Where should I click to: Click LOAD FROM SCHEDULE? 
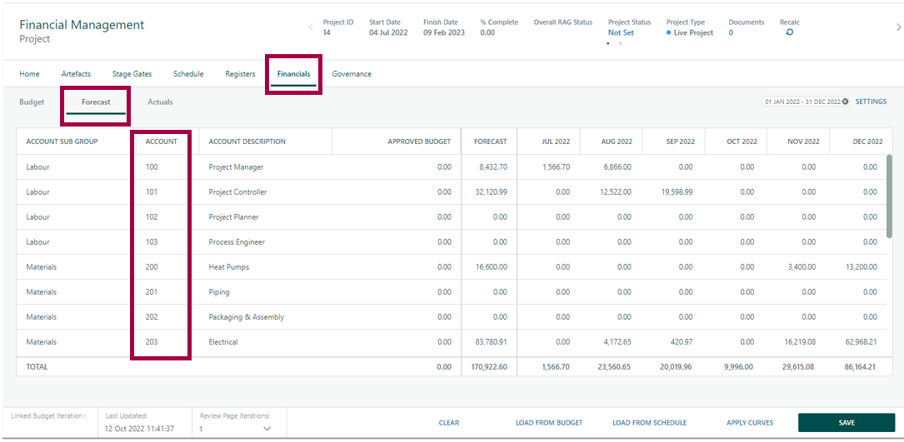(x=650, y=422)
